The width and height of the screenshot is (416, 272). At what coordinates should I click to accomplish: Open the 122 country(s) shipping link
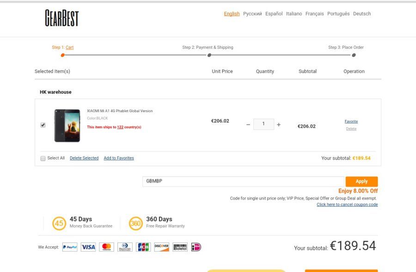click(x=120, y=127)
